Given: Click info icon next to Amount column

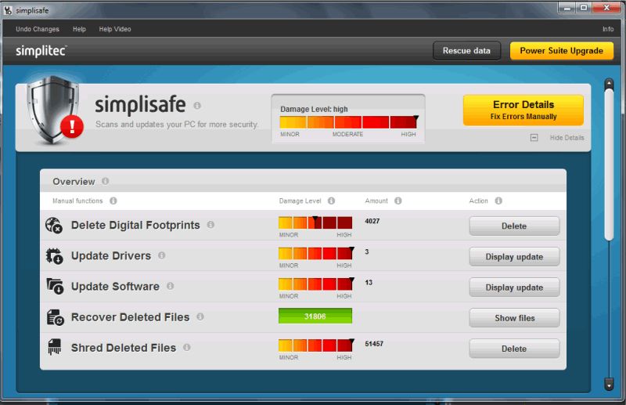Looking at the screenshot, I should coord(398,201).
